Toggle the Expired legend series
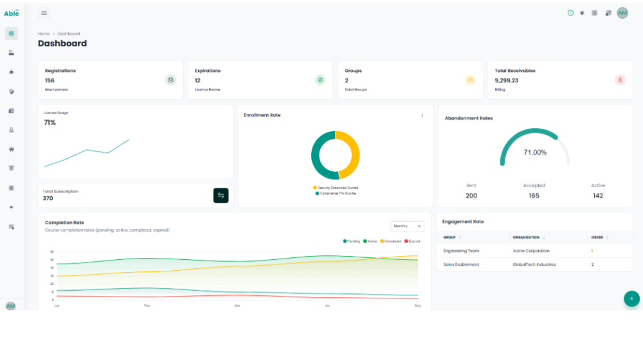Image resolution: width=643 pixels, height=348 pixels. click(x=412, y=241)
